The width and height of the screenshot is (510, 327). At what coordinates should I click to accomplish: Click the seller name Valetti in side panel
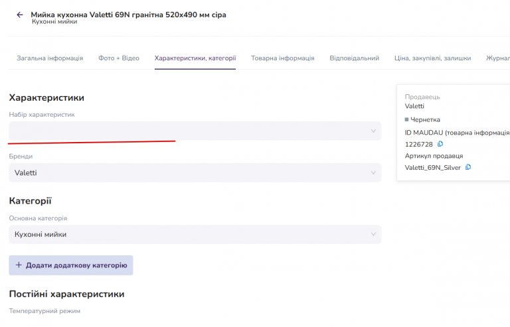[414, 106]
